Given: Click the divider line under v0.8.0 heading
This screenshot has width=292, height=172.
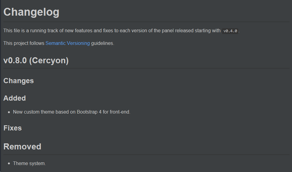Looking at the screenshot, I should [146, 68].
